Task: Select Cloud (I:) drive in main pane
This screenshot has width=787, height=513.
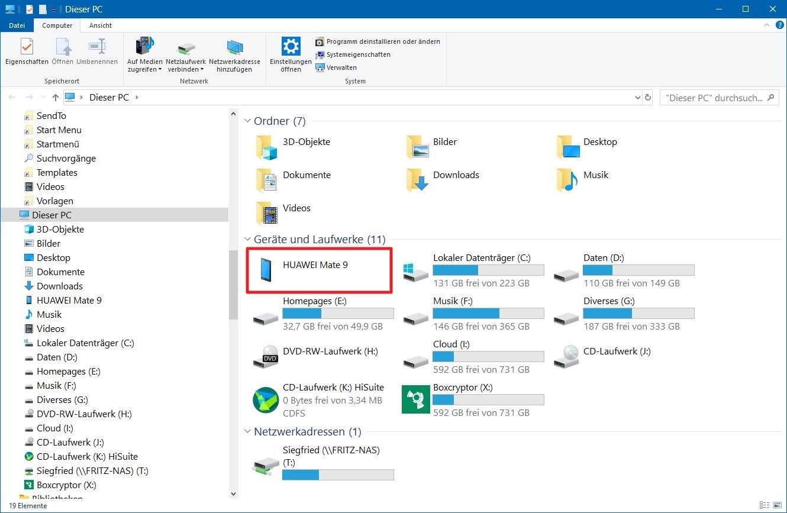Action: [x=472, y=357]
